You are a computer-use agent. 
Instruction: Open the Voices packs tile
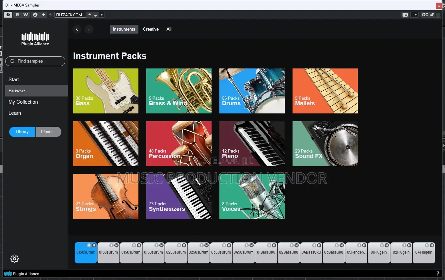click(252, 197)
